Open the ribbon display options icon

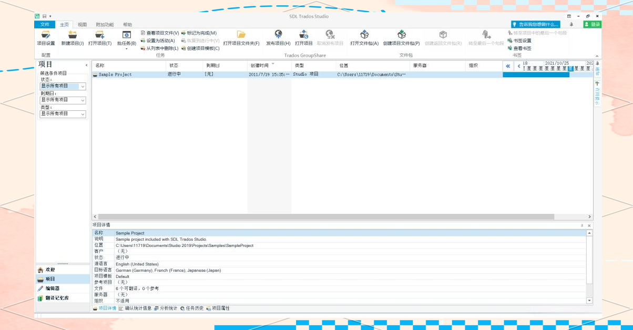coord(569,16)
